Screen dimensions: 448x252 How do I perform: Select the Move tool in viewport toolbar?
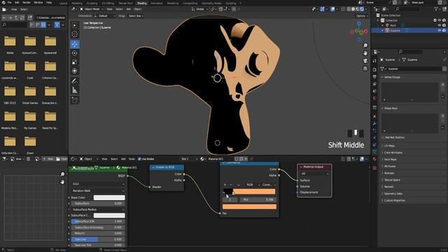coord(75,44)
